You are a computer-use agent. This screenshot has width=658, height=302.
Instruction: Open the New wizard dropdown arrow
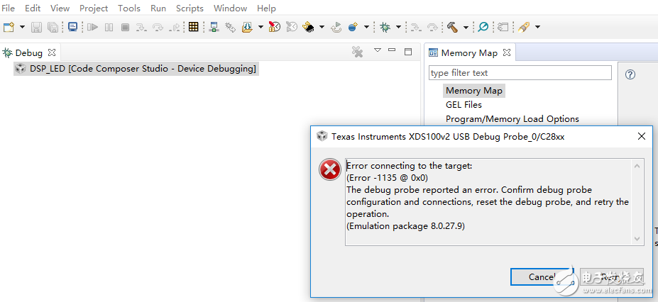pos(22,27)
